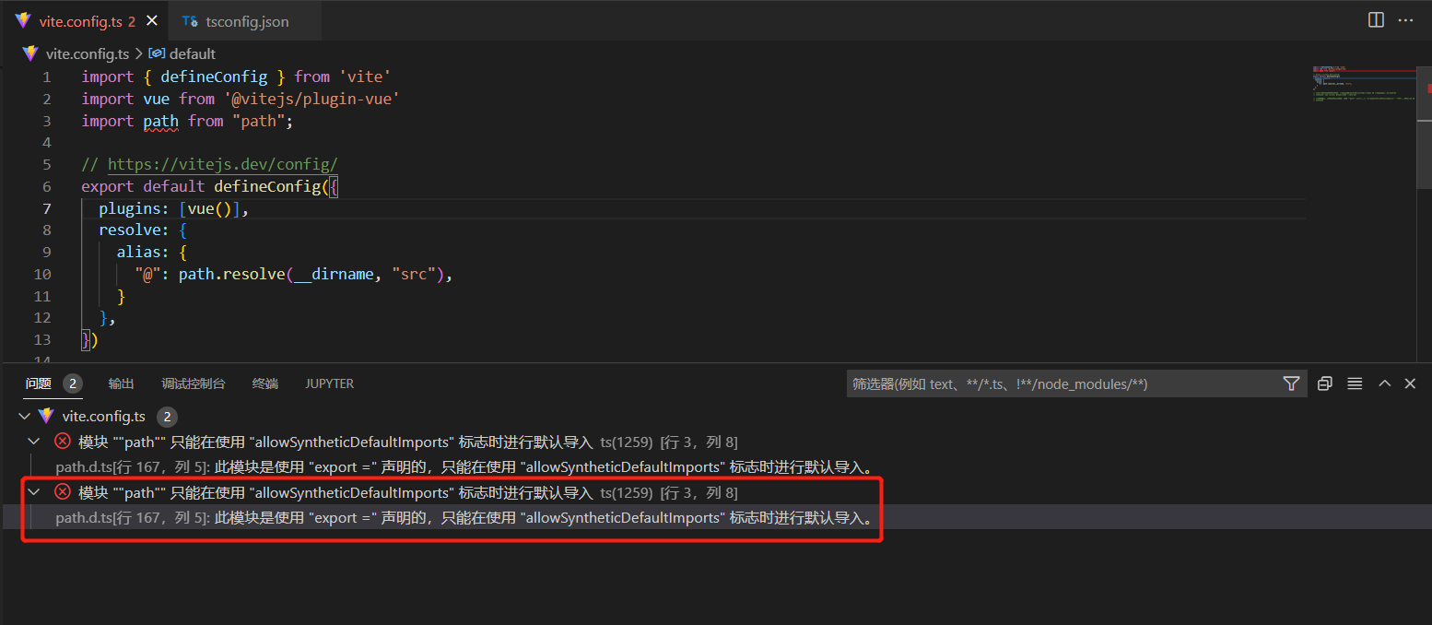Open the default symbol breadcrumb

pyautogui.click(x=192, y=53)
